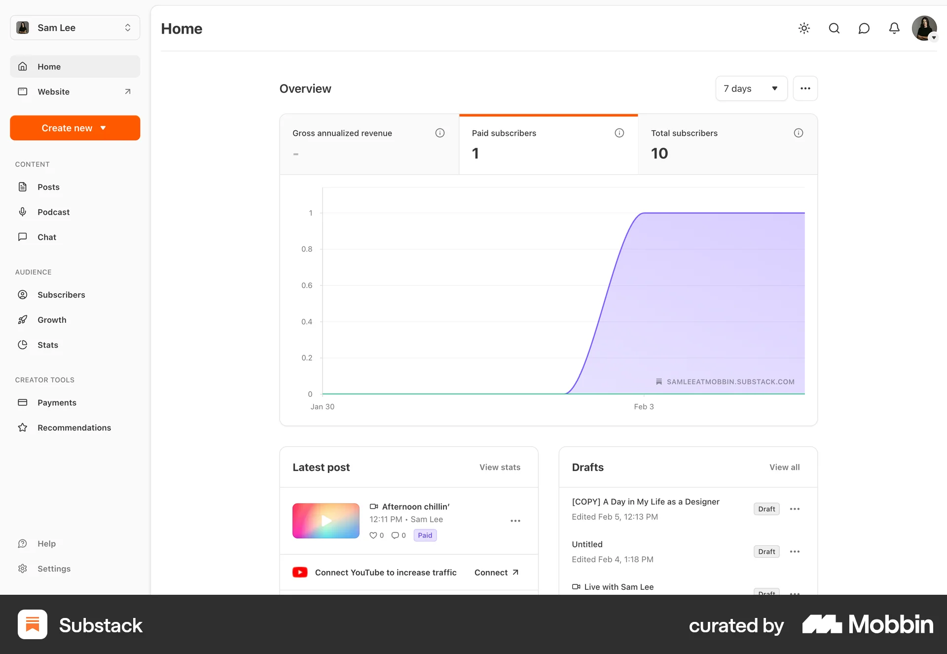Play the Afternoon chillin' video
Screen dimensions: 947x654
click(326, 520)
